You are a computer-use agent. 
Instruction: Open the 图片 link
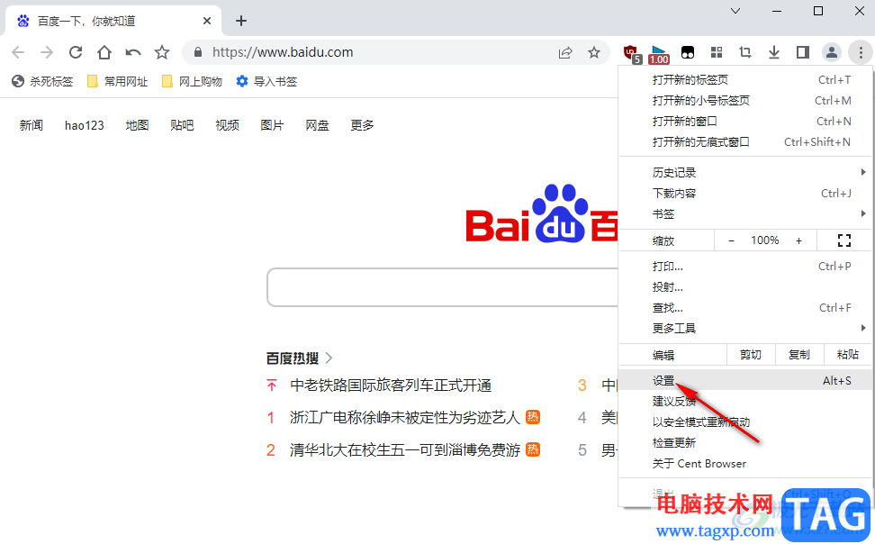[272, 125]
